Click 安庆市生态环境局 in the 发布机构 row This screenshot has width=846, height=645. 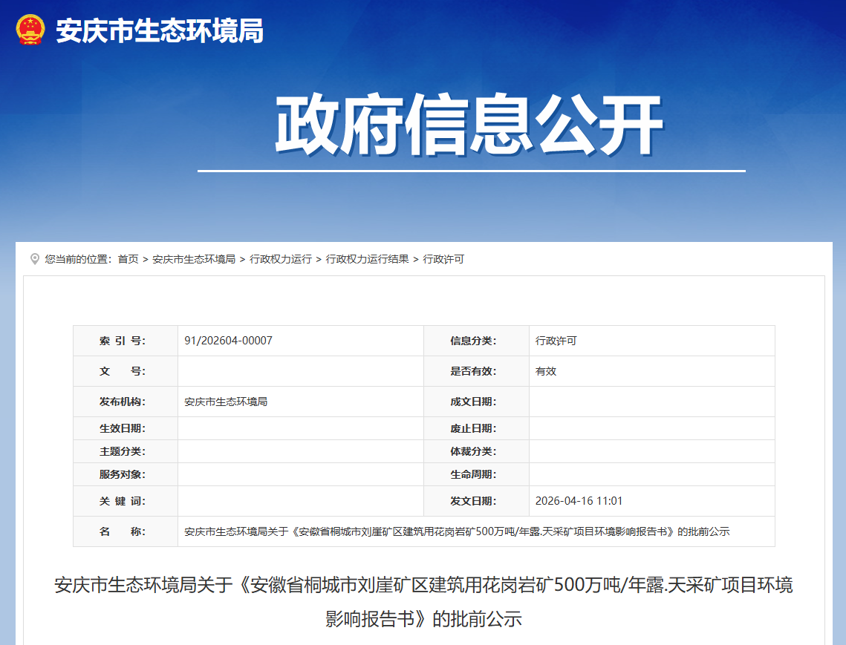point(226,402)
